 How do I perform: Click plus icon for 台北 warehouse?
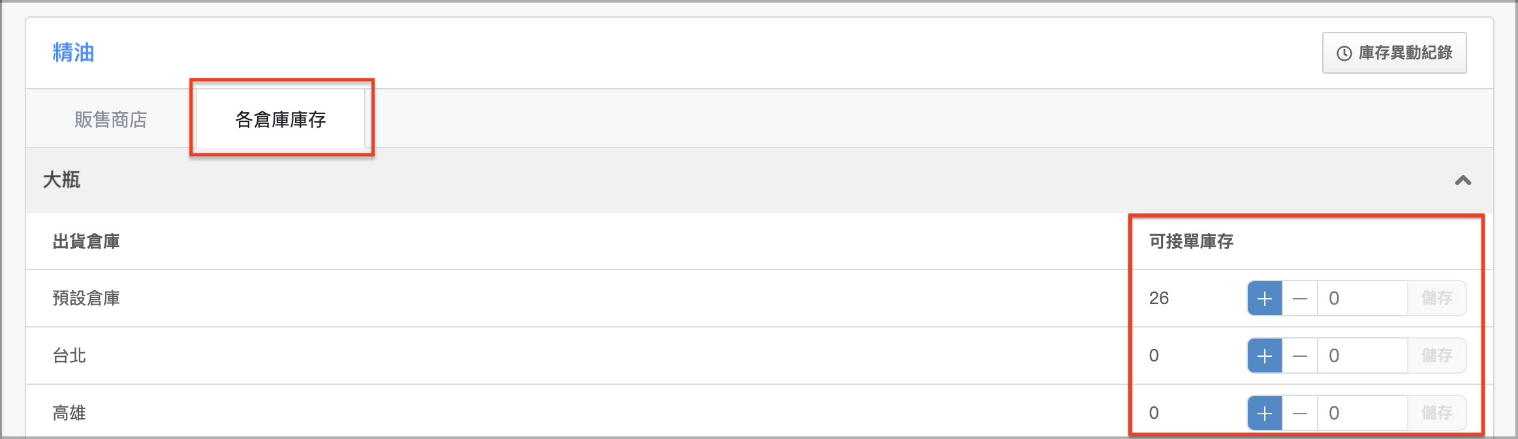1265,356
